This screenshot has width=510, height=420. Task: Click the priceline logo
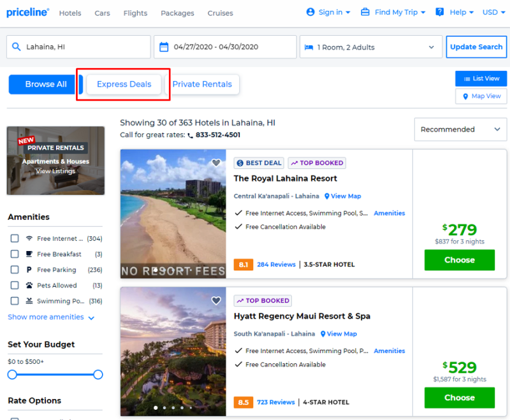(27, 12)
